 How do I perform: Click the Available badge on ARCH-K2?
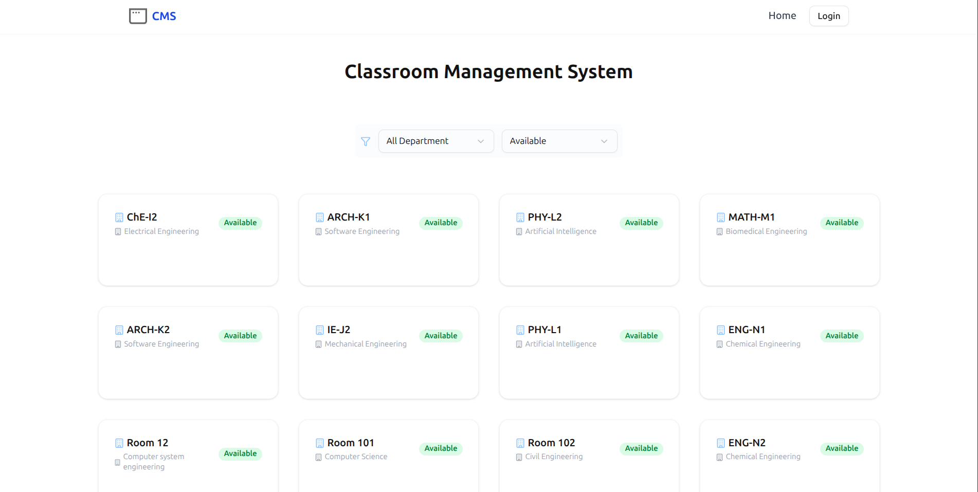[x=240, y=336]
